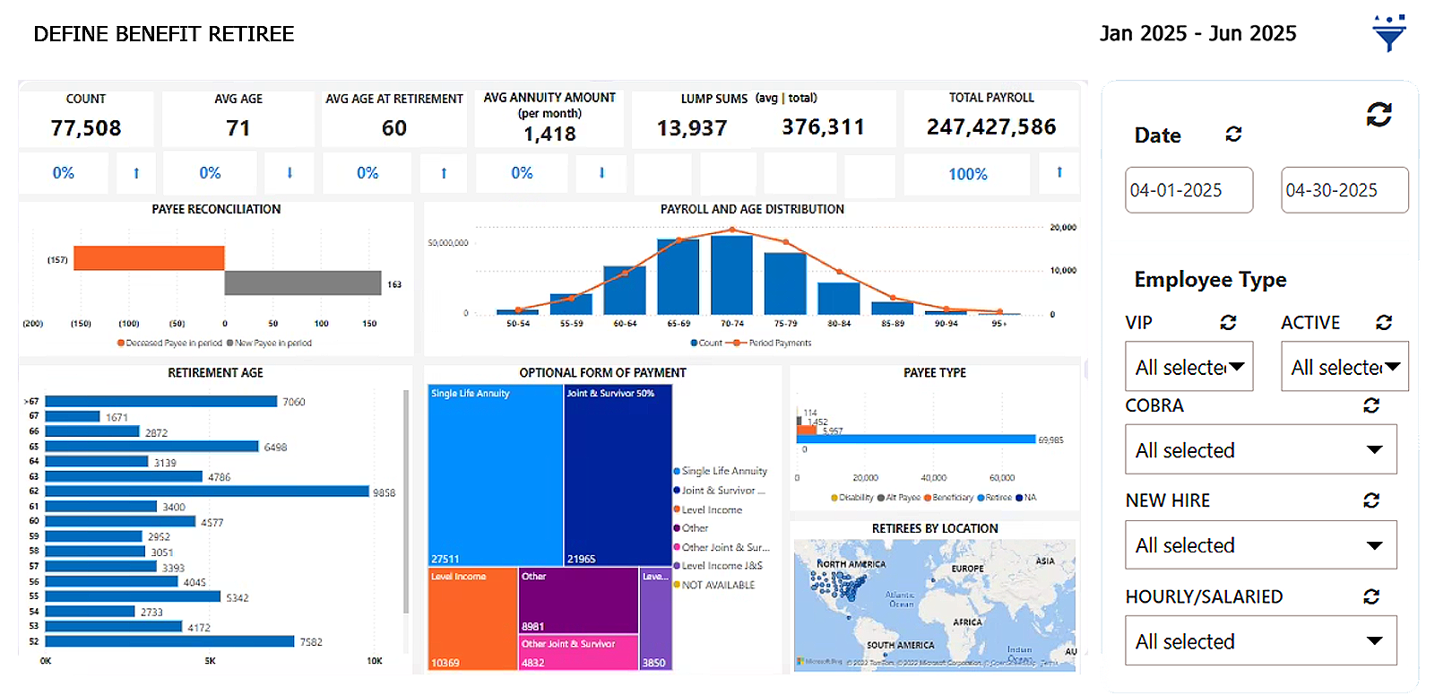
Task: Click the down arrow under AVG AGE card
Action: coord(290,173)
